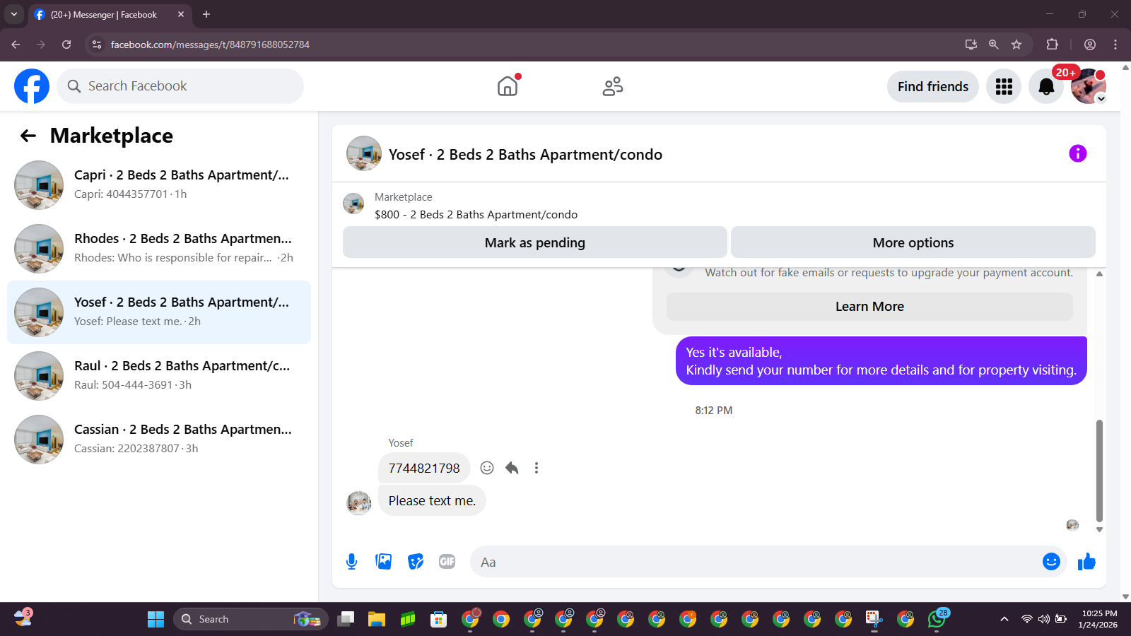Image resolution: width=1131 pixels, height=636 pixels.
Task: Choose a sticker icon
Action: pos(416,562)
